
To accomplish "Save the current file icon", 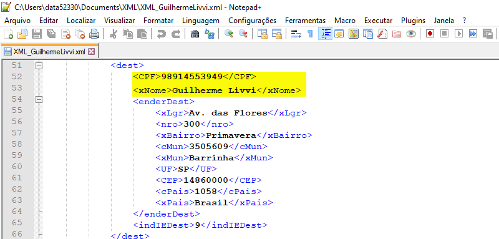I will [x=37, y=34].
